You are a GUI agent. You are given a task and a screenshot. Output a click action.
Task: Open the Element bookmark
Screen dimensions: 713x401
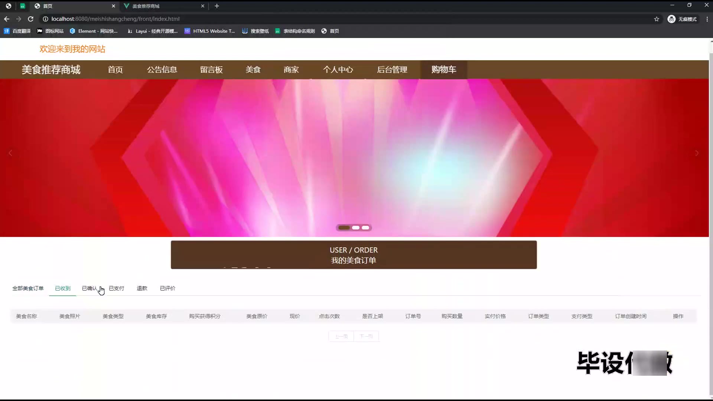point(94,31)
